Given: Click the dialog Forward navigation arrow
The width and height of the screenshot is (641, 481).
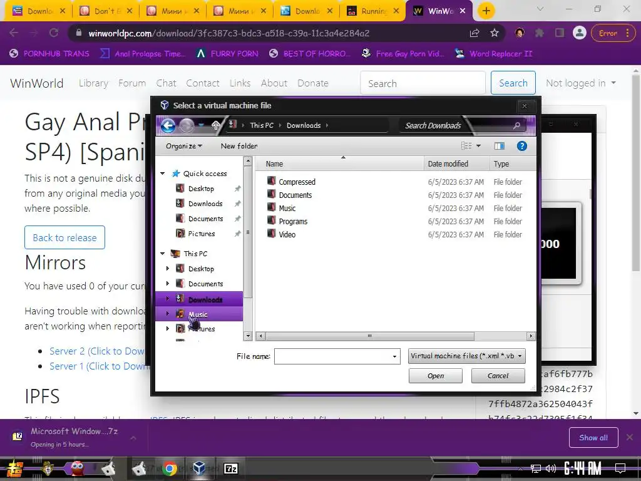Looking at the screenshot, I should pos(187,125).
